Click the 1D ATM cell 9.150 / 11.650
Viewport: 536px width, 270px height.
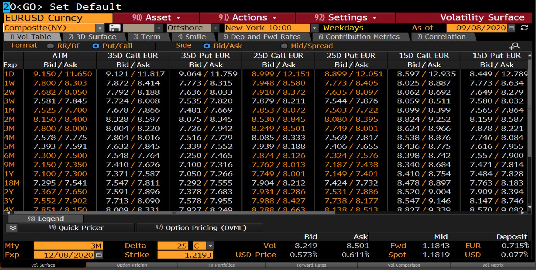62,74
